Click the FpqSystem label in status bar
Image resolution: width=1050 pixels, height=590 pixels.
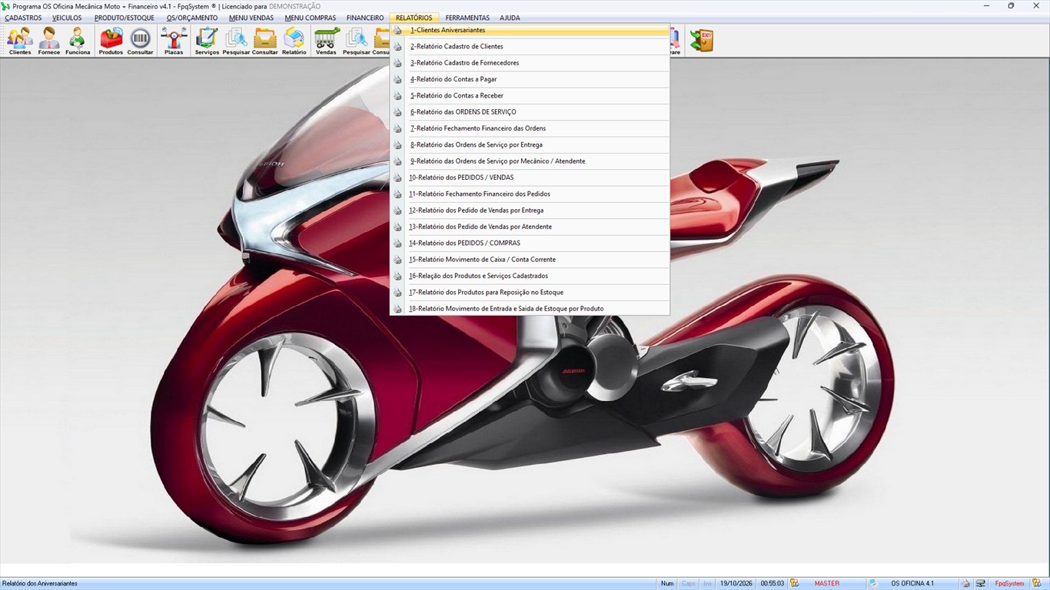click(x=1009, y=584)
